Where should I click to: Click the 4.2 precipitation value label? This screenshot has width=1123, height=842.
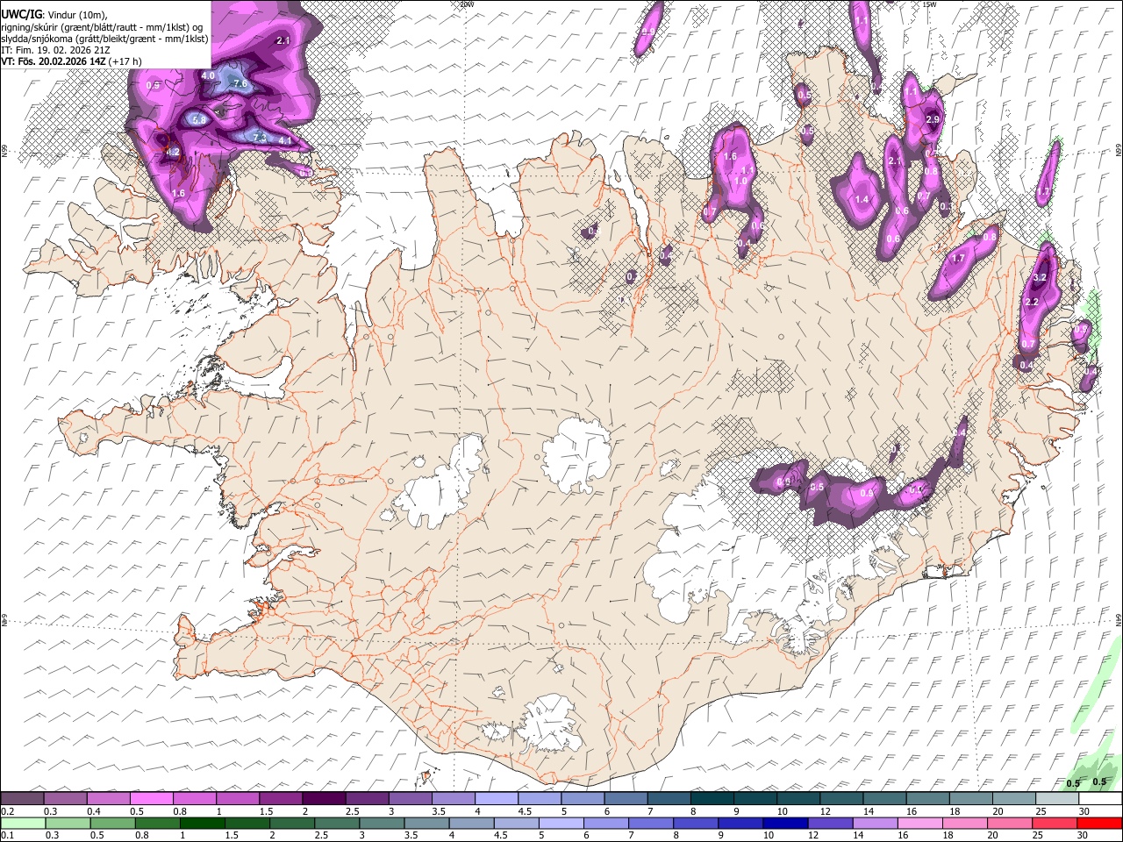172,153
